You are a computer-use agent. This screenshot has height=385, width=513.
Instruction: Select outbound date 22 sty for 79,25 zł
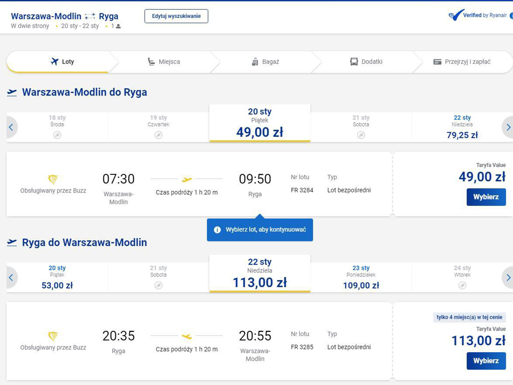tap(462, 127)
